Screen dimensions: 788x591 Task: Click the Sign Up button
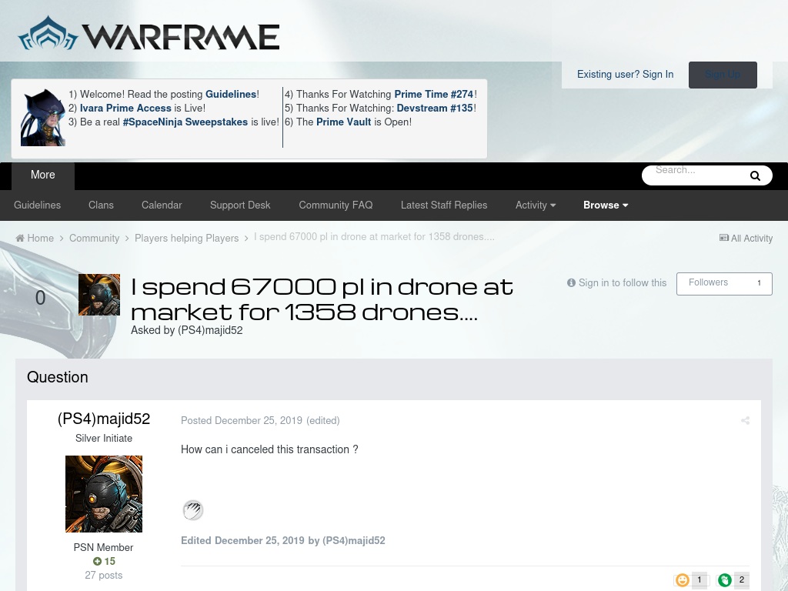[723, 75]
